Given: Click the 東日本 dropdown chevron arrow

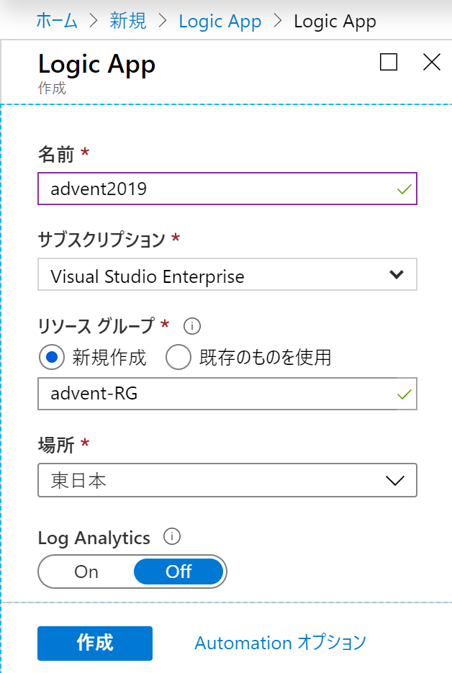Looking at the screenshot, I should click(x=395, y=481).
